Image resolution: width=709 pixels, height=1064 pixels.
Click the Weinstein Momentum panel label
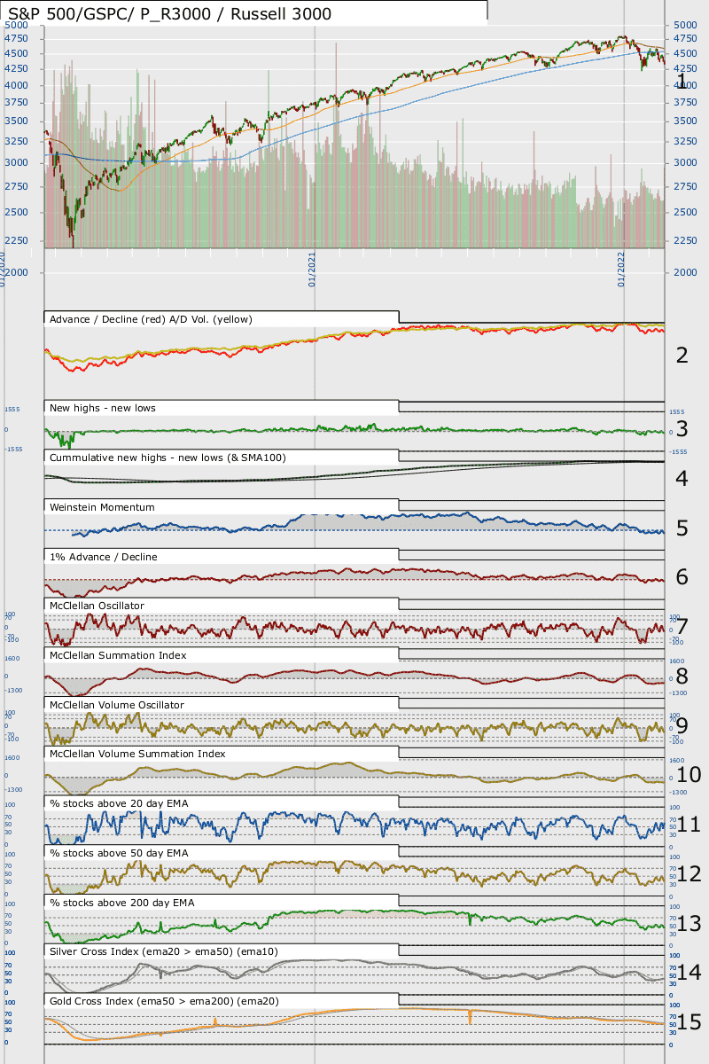click(102, 507)
